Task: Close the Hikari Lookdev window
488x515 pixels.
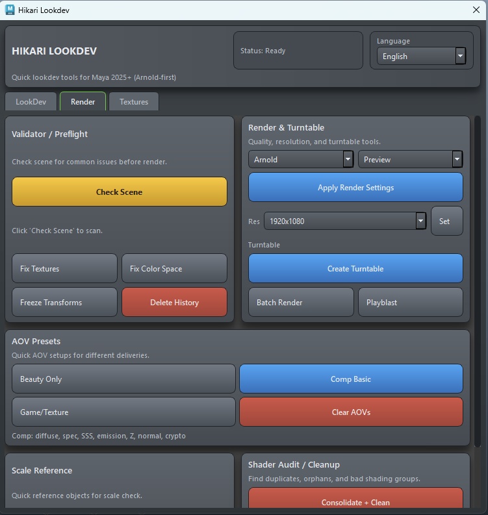Action: pos(476,10)
